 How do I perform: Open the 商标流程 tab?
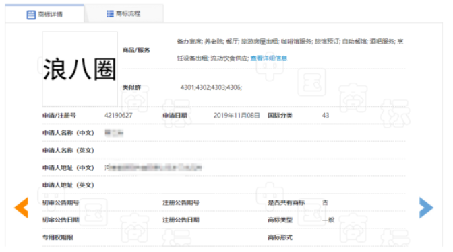123,13
